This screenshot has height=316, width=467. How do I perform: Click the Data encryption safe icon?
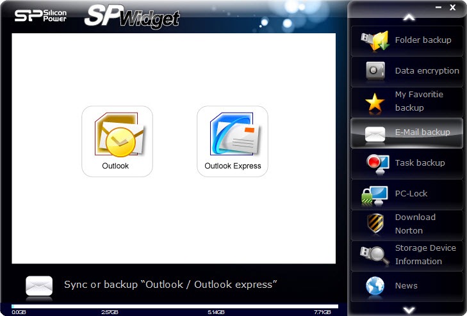(x=375, y=71)
